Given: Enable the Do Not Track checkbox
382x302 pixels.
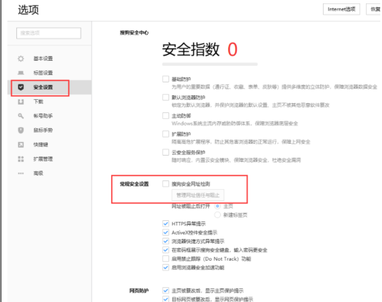Looking at the screenshot, I should point(166,259).
